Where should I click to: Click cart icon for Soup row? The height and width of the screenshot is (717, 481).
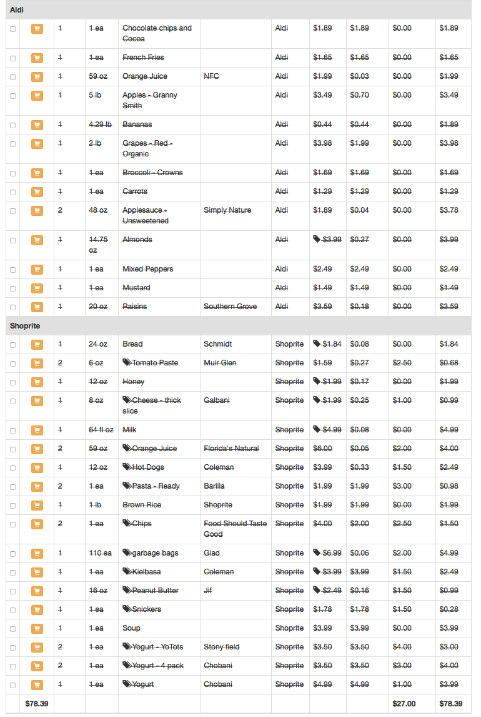coord(37,629)
